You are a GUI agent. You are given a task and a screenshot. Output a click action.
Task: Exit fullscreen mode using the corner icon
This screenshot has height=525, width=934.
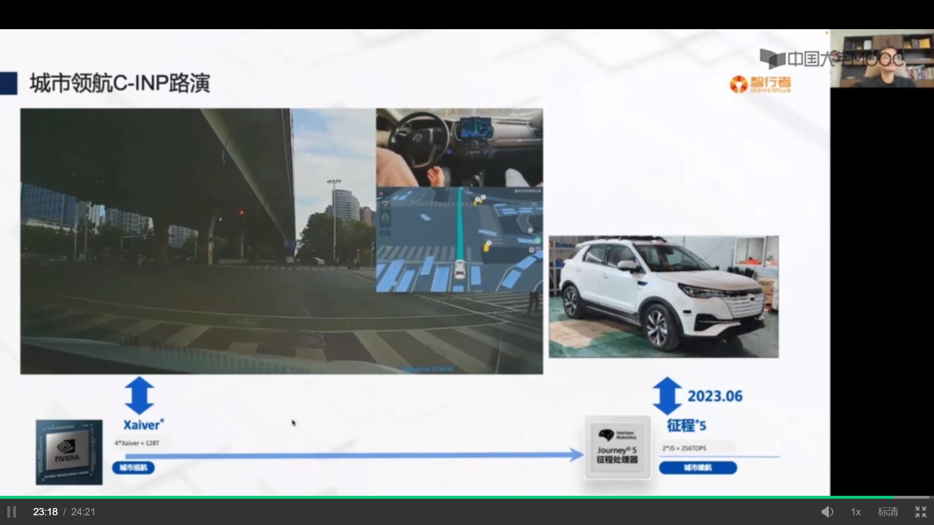point(920,512)
